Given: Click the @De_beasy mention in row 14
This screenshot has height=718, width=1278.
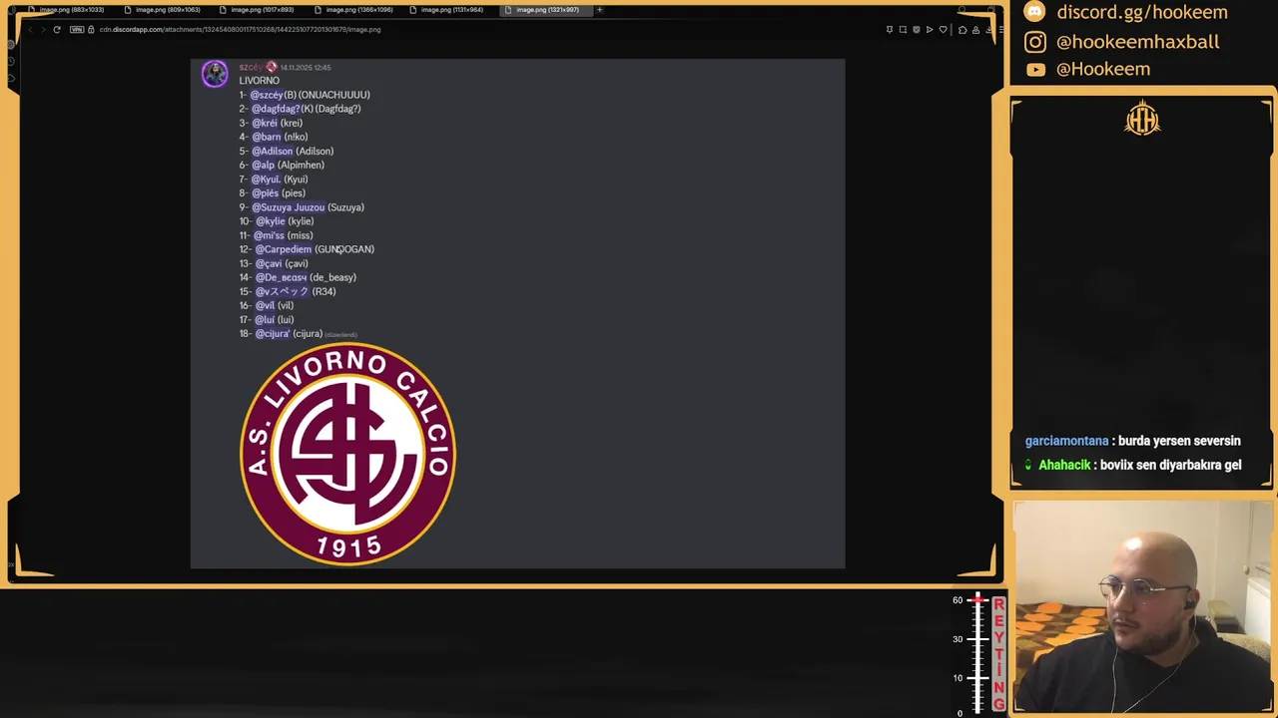Looking at the screenshot, I should click(x=282, y=277).
